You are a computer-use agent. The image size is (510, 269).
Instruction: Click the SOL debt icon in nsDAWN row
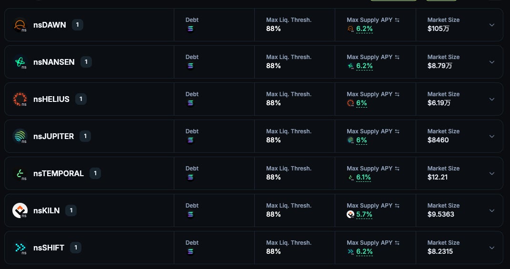pyautogui.click(x=190, y=29)
